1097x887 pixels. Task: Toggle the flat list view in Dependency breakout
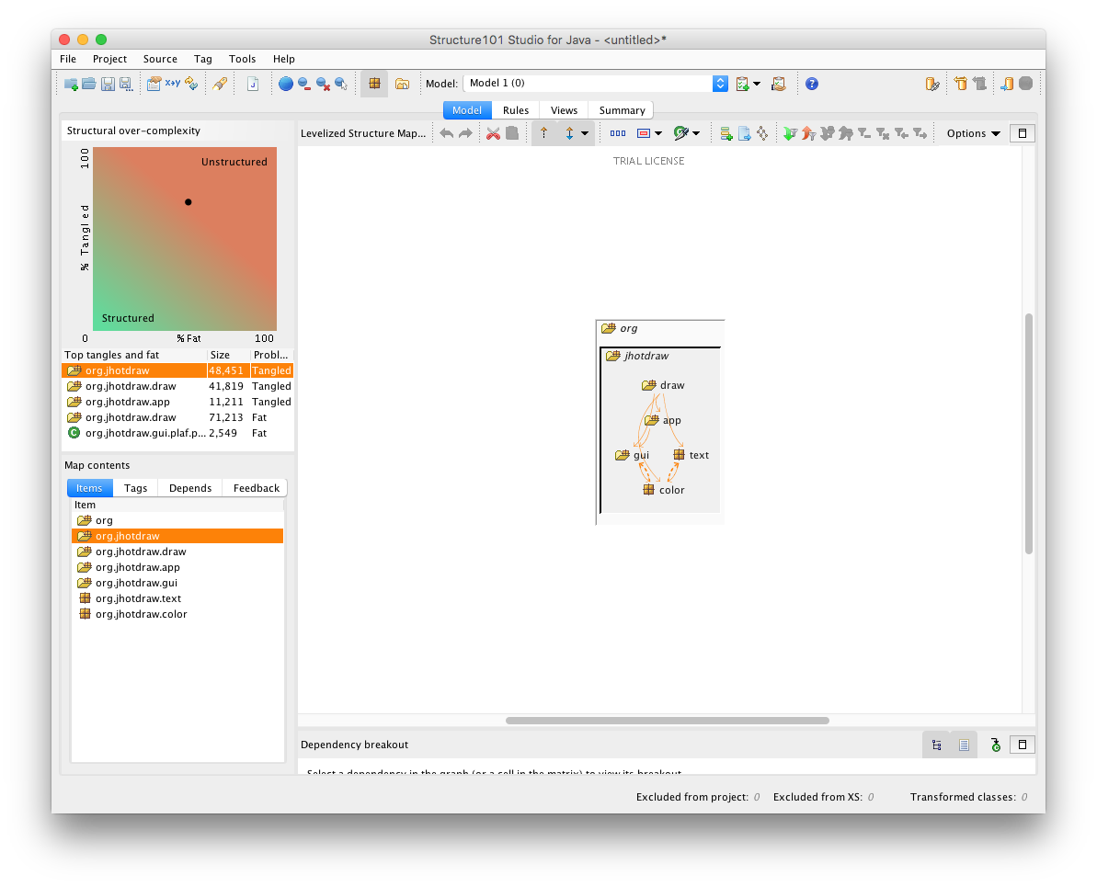963,745
